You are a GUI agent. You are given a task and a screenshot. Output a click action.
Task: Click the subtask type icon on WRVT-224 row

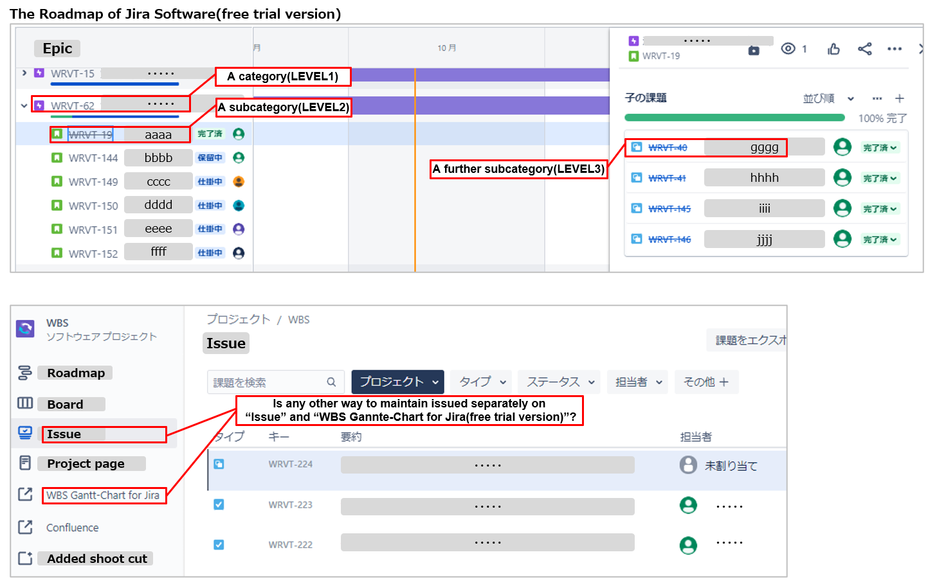coord(219,464)
